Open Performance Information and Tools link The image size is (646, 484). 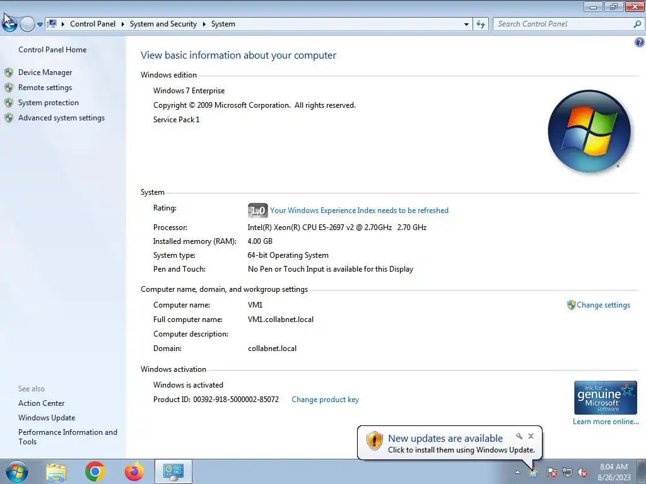(68, 437)
